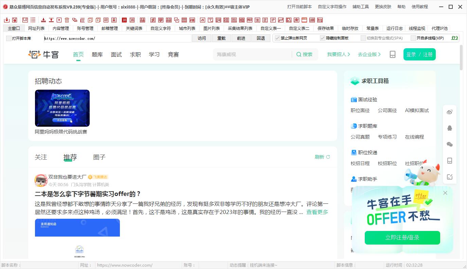Click the 立即注册/登录 button
Screen dimensions: 467x269
tap(402, 238)
